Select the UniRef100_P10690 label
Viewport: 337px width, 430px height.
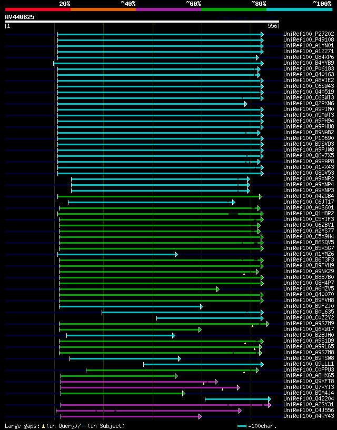[309, 138]
